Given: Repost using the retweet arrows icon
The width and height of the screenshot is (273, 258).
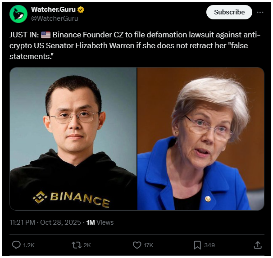Looking at the screenshot, I should pos(77,245).
